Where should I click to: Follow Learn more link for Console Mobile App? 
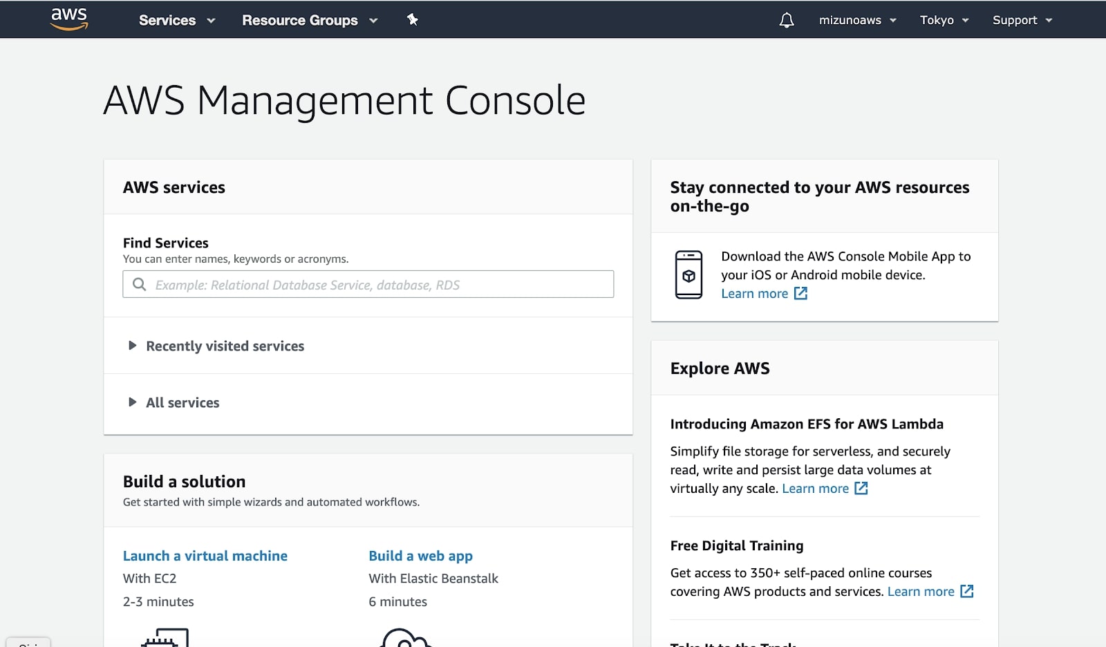point(754,293)
